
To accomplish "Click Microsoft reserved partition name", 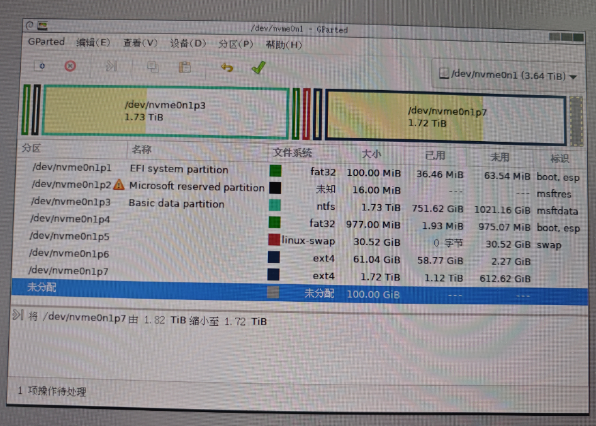I will tap(197, 187).
